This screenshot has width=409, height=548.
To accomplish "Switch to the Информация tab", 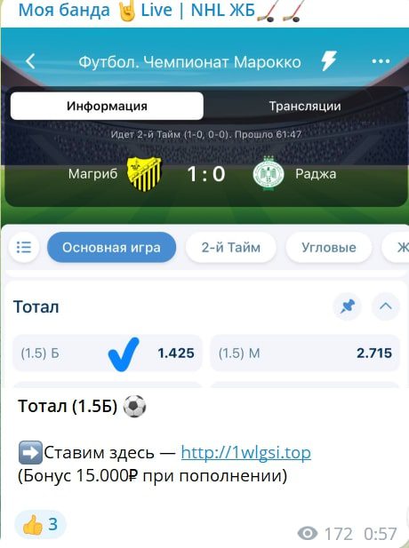I will pyautogui.click(x=107, y=106).
